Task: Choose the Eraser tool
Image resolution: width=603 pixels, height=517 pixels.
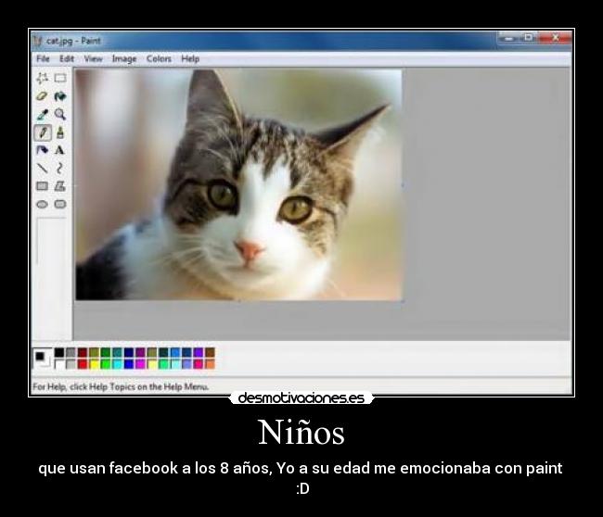Action: pos(42,96)
